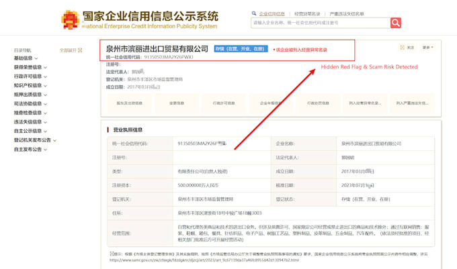Viewport: 457px width, 269px height.
Task: Expand 司法协助信息 in sidebar
Action: [30, 103]
